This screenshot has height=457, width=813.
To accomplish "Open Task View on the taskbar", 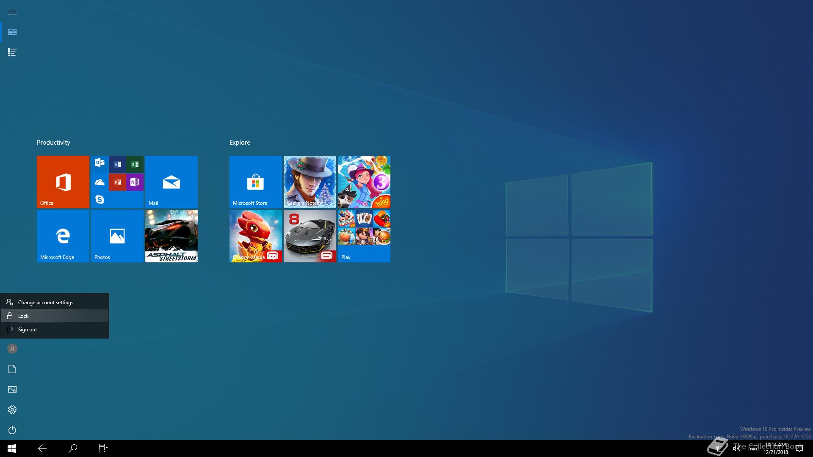I will coord(103,449).
